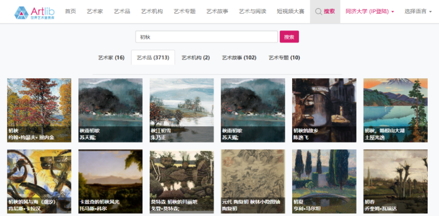Screen dimensions: 439x216
Task: Click the Artlib logo icon
Action: [x=21, y=12]
